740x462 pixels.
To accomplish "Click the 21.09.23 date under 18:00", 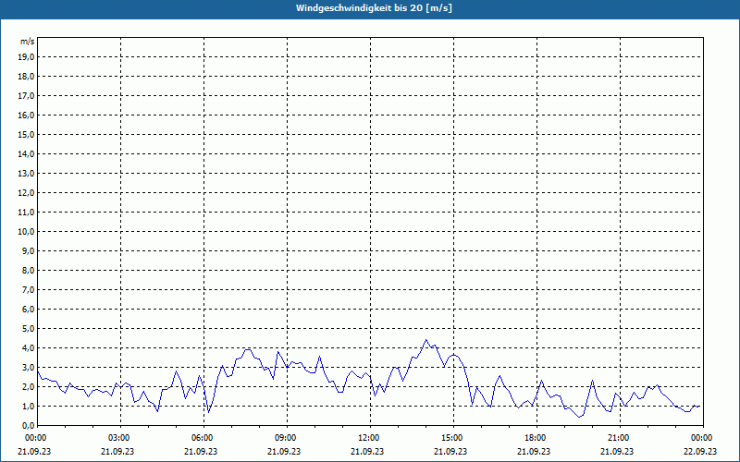I will coord(534,452).
